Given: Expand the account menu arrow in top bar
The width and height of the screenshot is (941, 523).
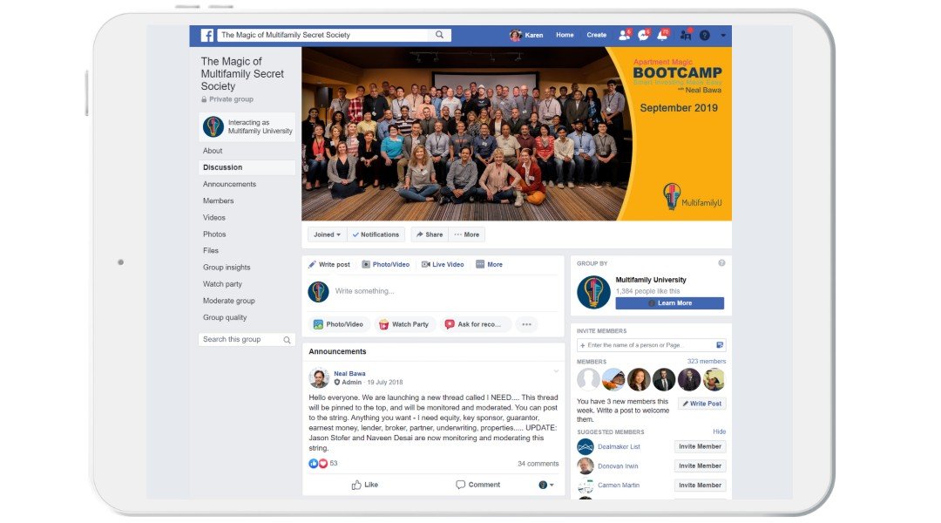Looking at the screenshot, I should pos(723,36).
